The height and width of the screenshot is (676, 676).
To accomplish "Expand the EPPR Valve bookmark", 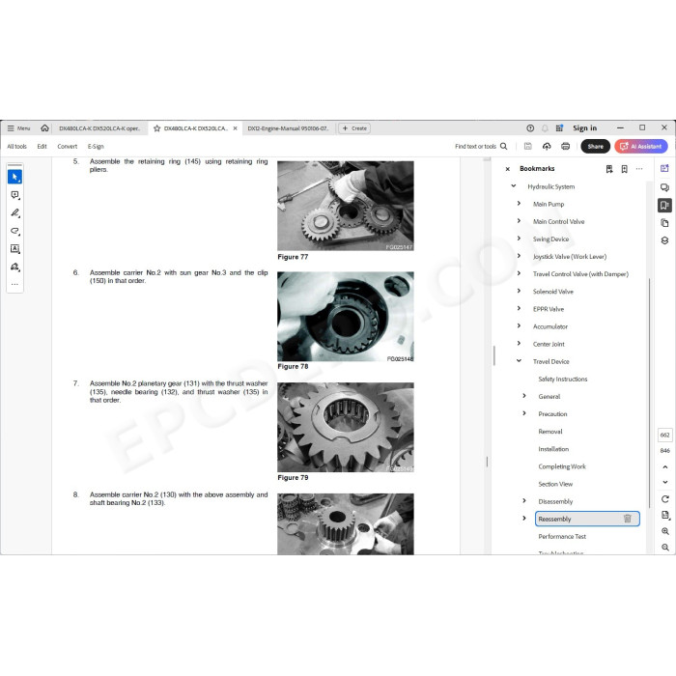I will tap(519, 308).
